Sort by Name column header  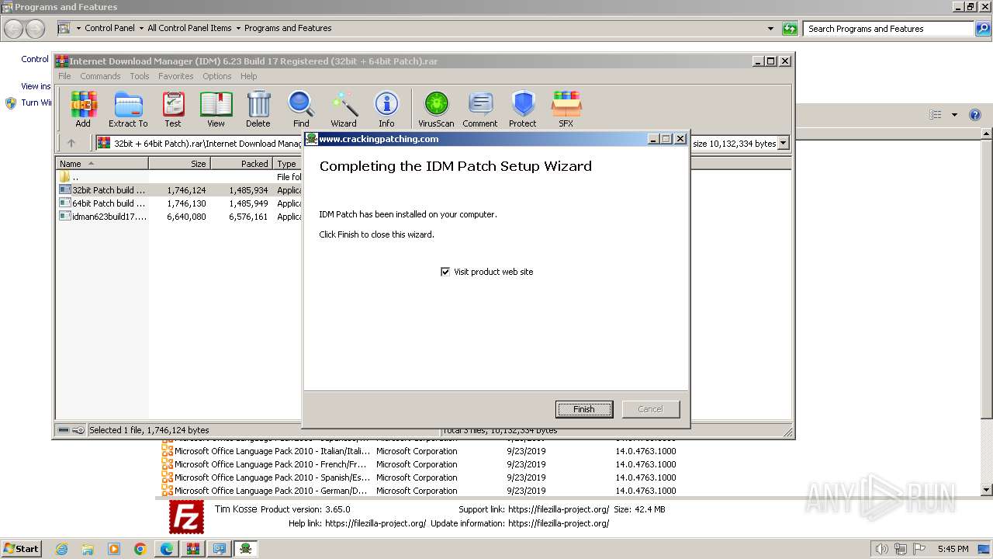click(x=102, y=164)
